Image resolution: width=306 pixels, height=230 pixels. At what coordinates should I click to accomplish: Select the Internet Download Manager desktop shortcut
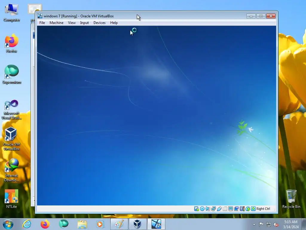(x=12, y=170)
